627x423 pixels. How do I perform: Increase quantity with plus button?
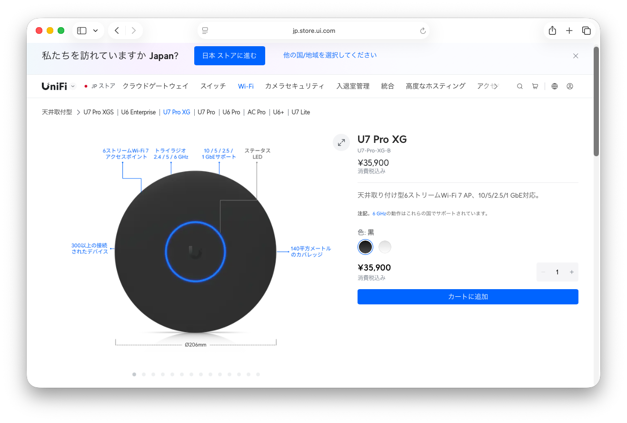[x=572, y=272]
